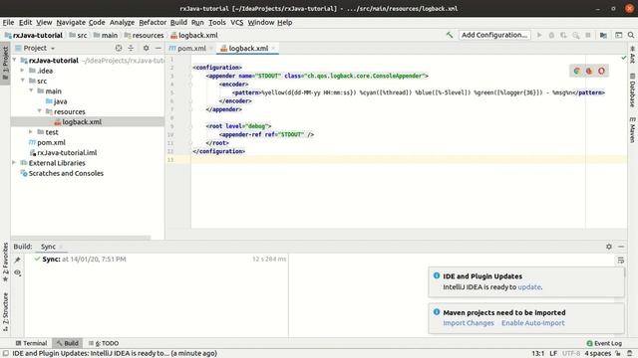Viewport: 638px width, 358px height.
Task: Click Run with Coverage icon
Action: point(563,36)
